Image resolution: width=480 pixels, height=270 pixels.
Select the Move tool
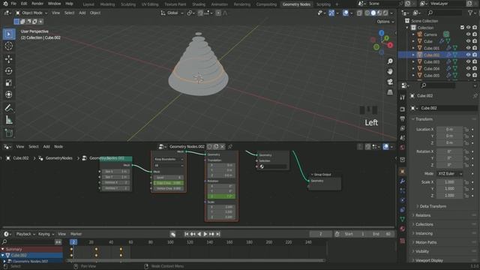pyautogui.click(x=9, y=59)
